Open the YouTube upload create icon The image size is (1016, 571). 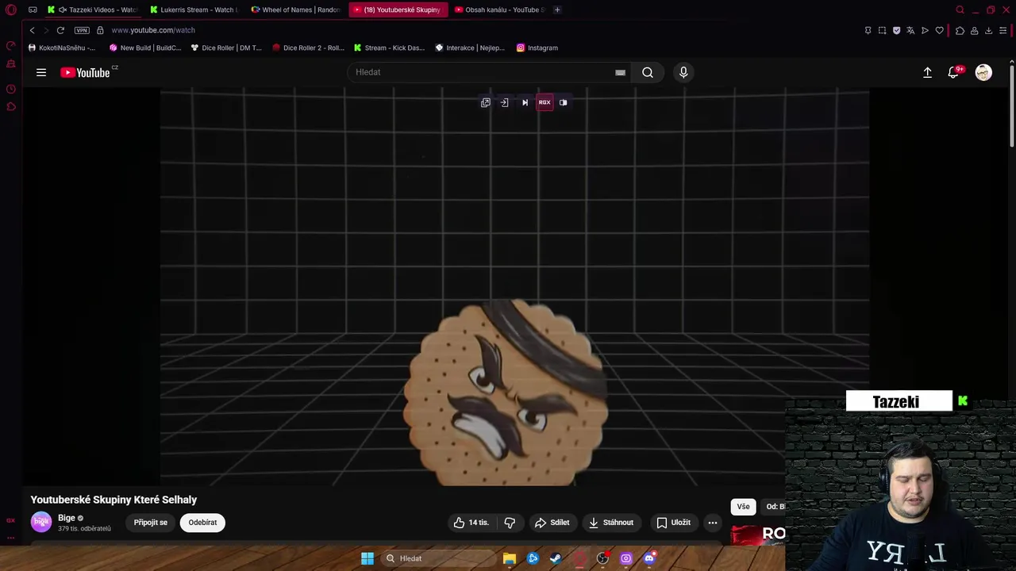point(927,72)
